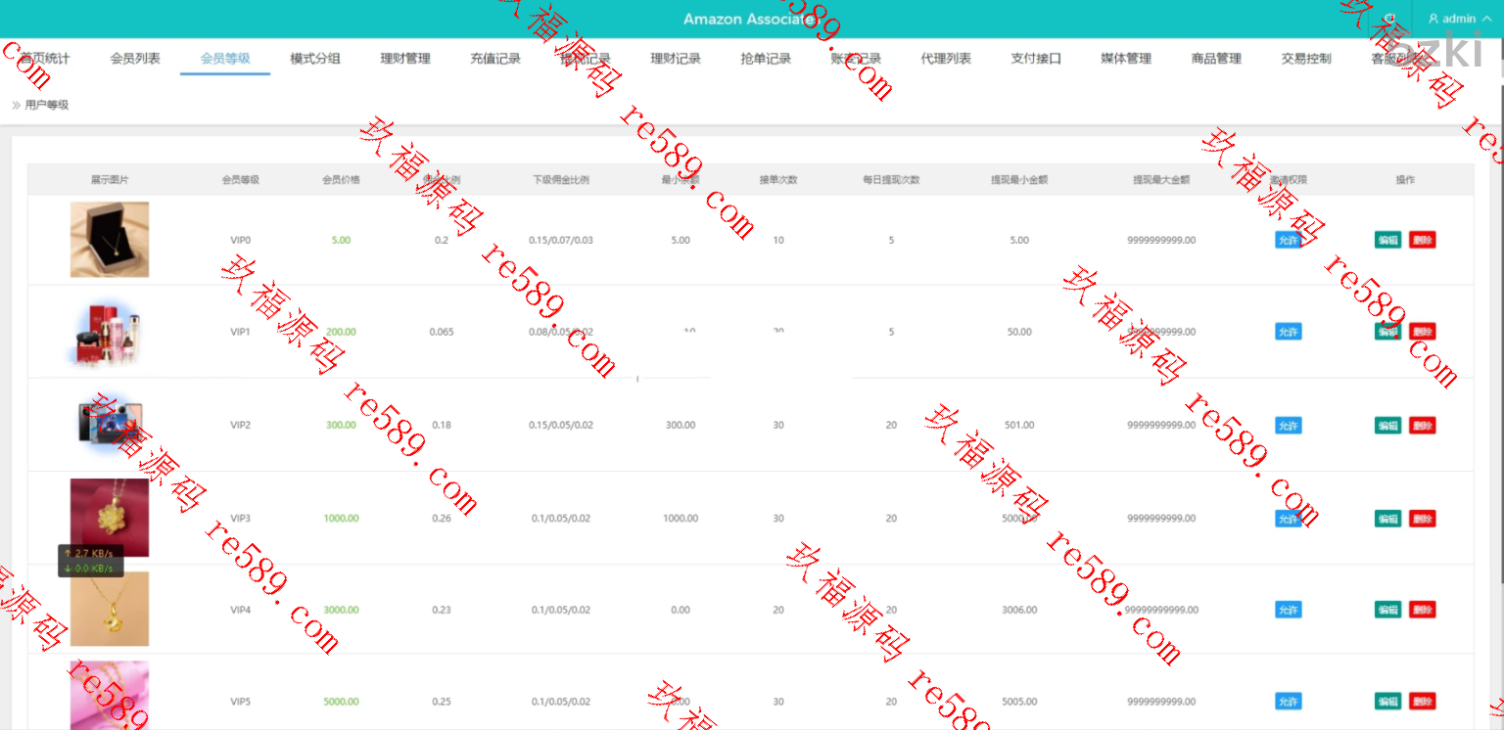
Task: Toggle the 允许 invite tag for VIP1
Action: tap(1289, 332)
